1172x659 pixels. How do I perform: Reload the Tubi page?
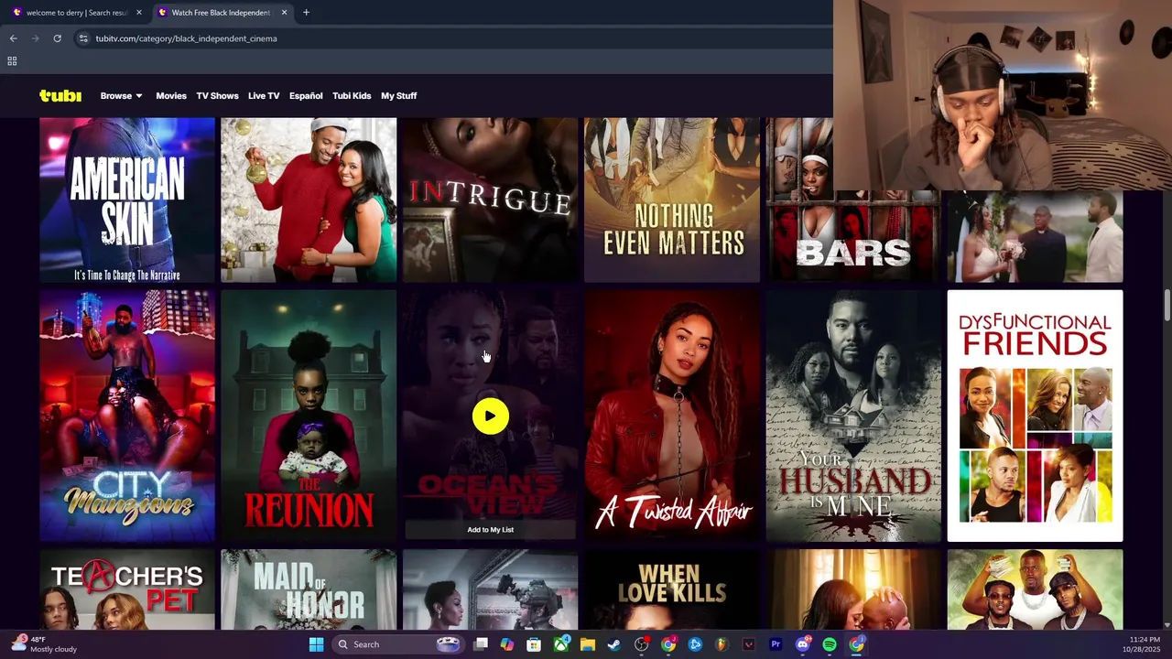click(x=57, y=38)
